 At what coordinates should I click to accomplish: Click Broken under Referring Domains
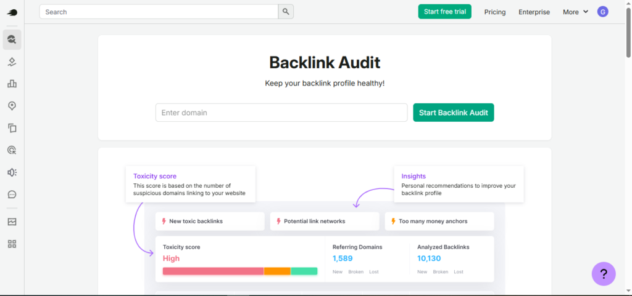click(x=356, y=272)
